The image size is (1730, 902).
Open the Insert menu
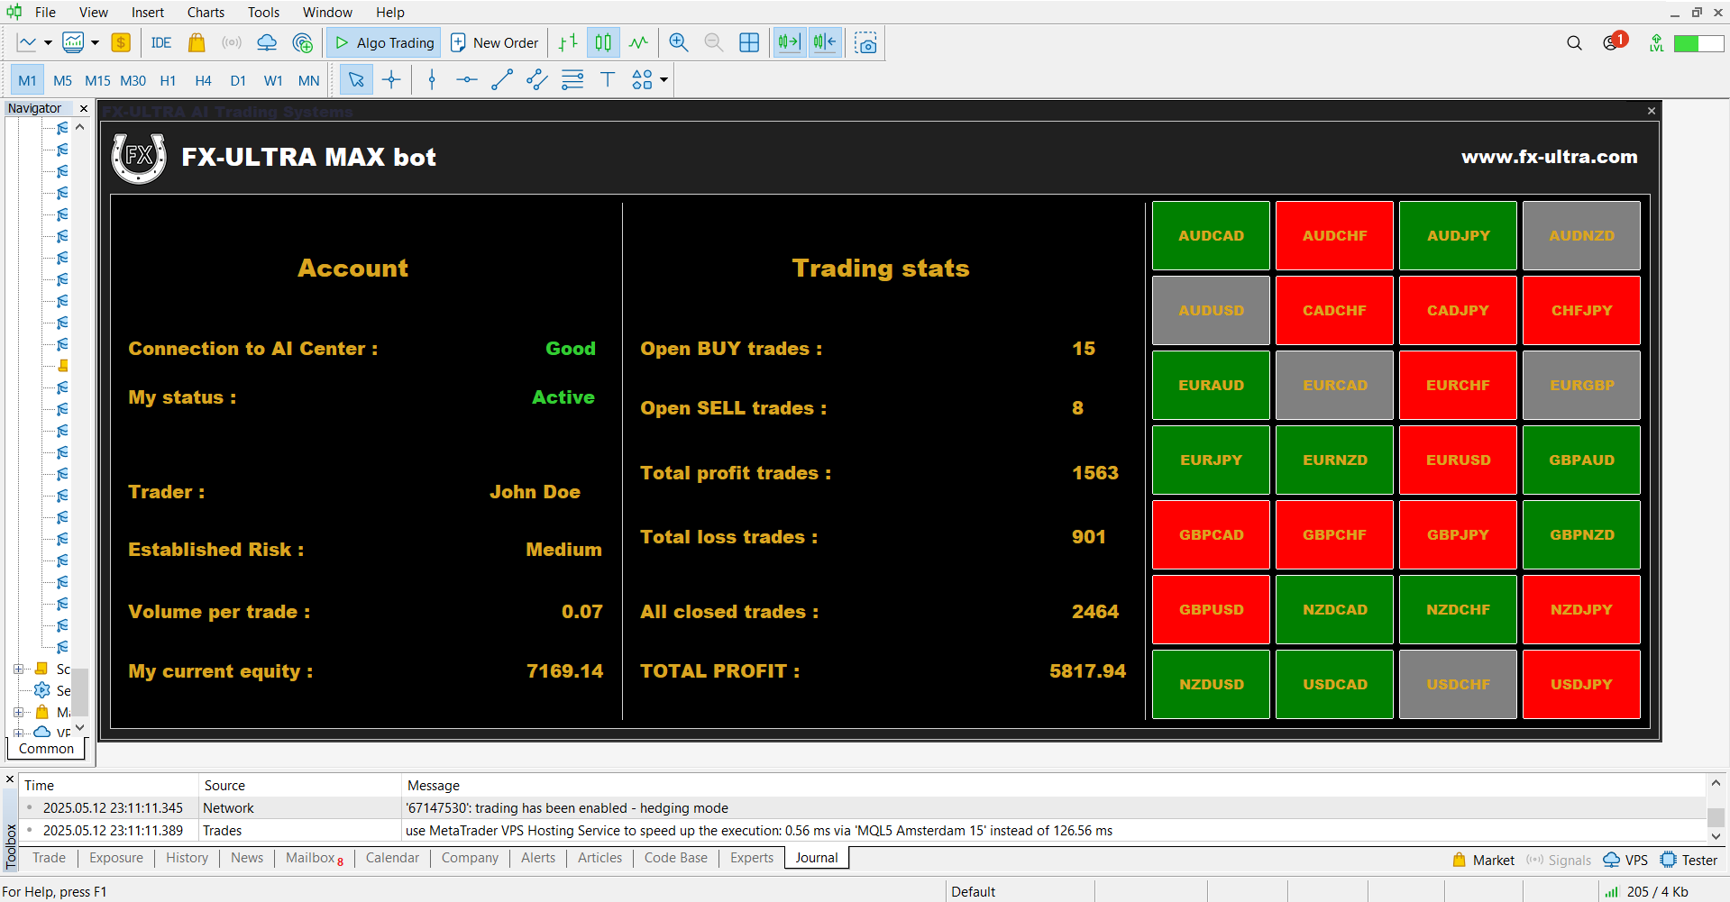coord(148,12)
